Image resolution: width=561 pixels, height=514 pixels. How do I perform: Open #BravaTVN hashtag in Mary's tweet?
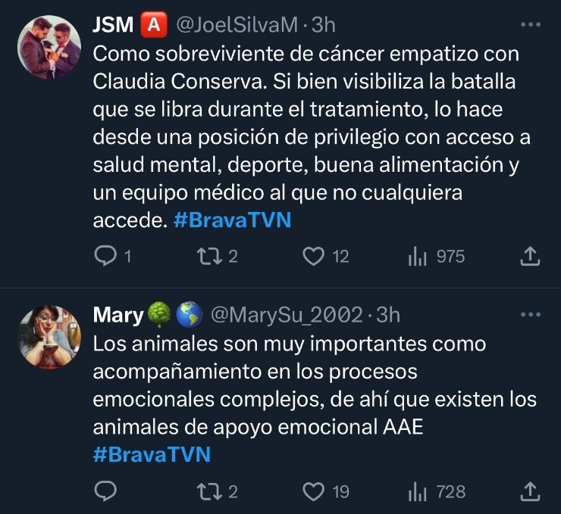pyautogui.click(x=152, y=455)
